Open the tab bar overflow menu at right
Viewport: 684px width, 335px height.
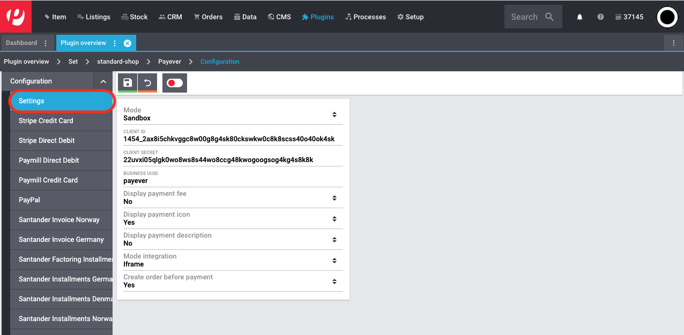[674, 43]
